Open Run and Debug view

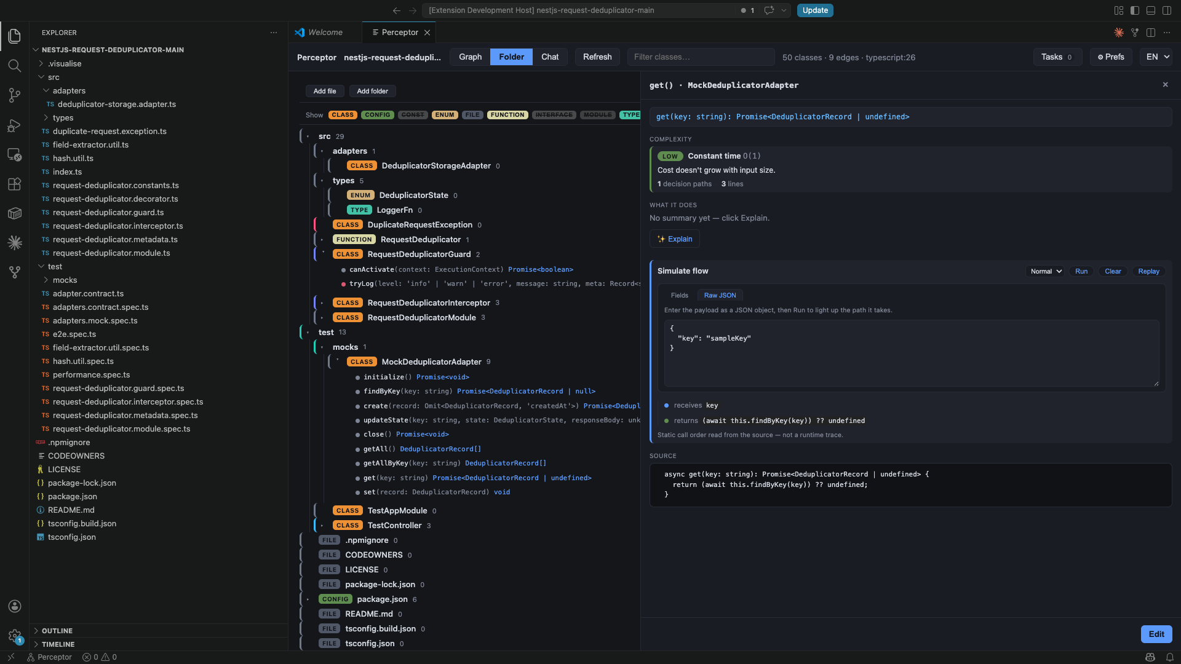[15, 125]
